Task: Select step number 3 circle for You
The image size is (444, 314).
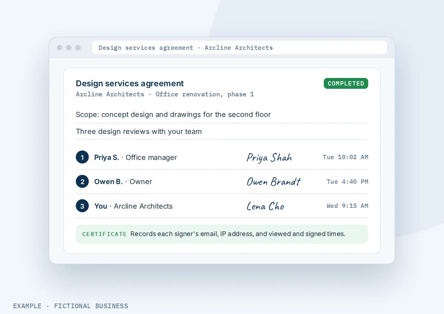Action: [82, 206]
